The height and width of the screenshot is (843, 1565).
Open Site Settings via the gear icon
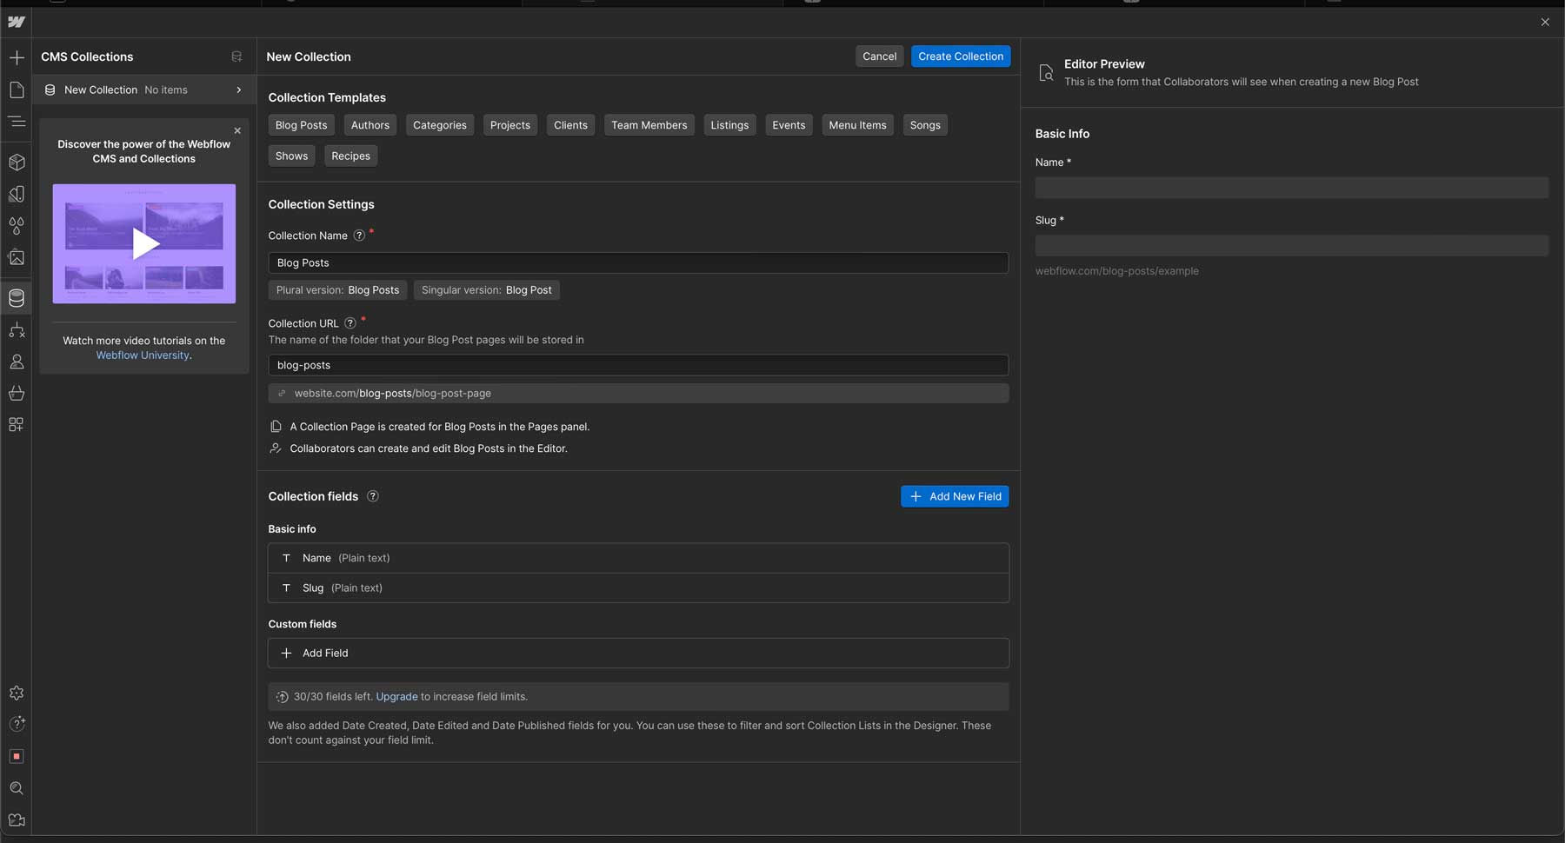tap(17, 693)
